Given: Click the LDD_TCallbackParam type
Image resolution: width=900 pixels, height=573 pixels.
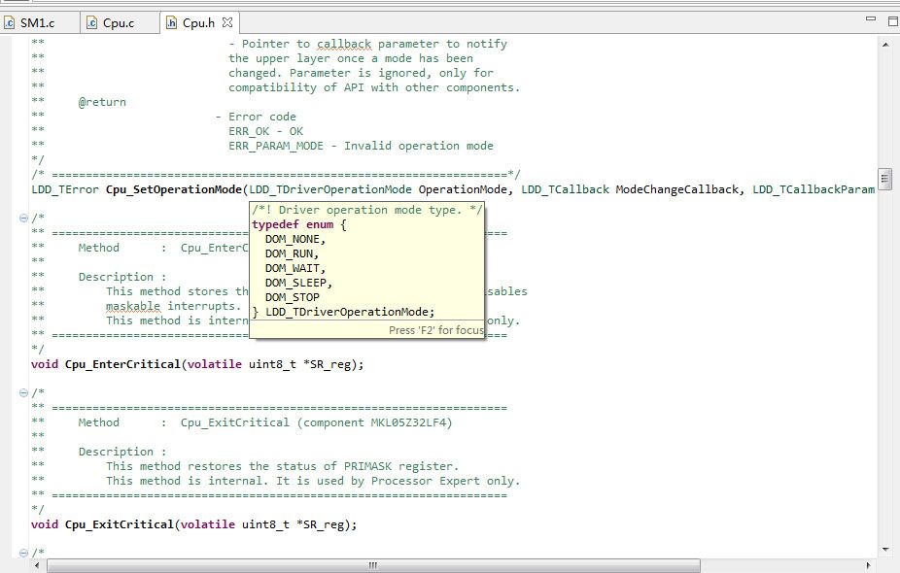Looking at the screenshot, I should tap(813, 189).
